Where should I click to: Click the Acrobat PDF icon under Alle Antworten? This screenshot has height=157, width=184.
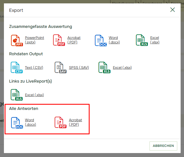pos(61,123)
